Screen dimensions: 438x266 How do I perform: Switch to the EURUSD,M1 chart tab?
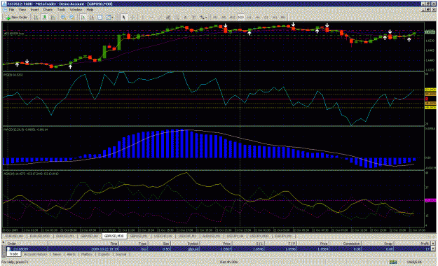click(x=65, y=236)
